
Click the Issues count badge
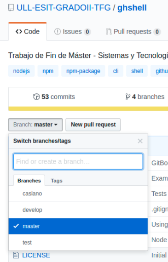[x=87, y=32]
